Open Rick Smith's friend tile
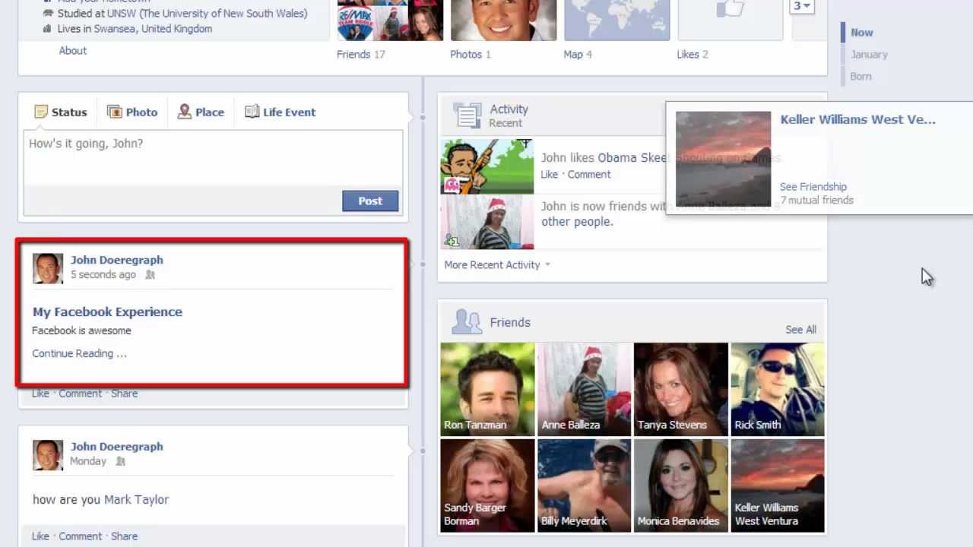973x547 pixels. (x=777, y=389)
